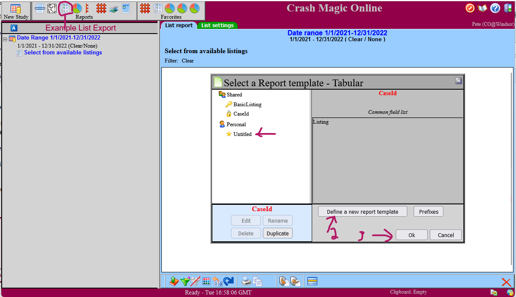Click the small grid icon in bottom toolbar
The width and height of the screenshot is (516, 297).
pyautogui.click(x=206, y=281)
